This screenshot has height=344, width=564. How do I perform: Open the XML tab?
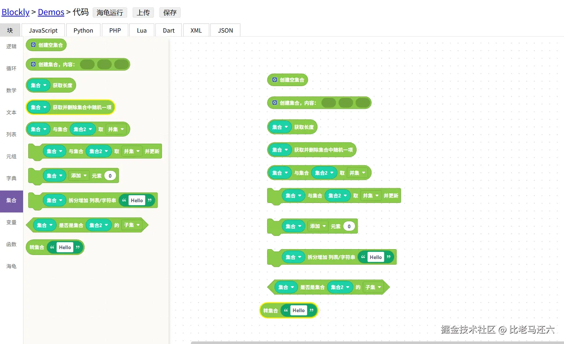[x=196, y=30]
